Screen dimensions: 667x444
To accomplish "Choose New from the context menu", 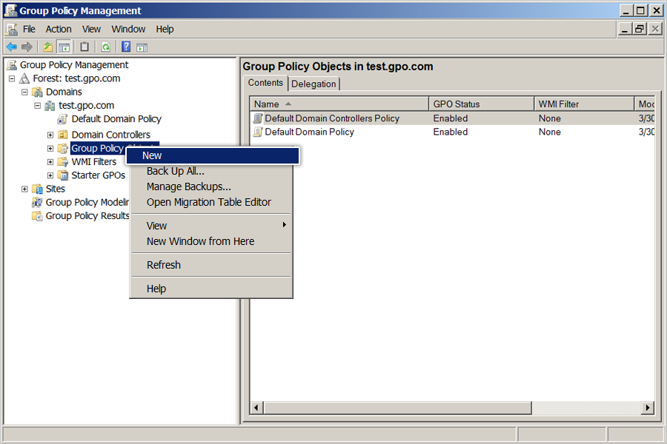I will click(213, 155).
